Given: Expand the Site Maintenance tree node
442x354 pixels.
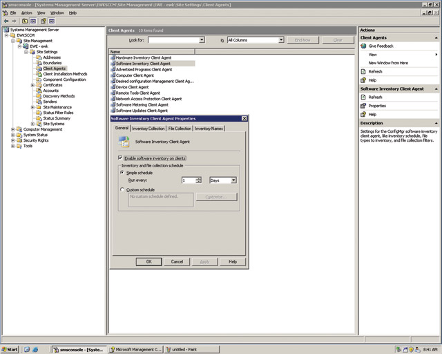Looking at the screenshot, I should 32,107.
